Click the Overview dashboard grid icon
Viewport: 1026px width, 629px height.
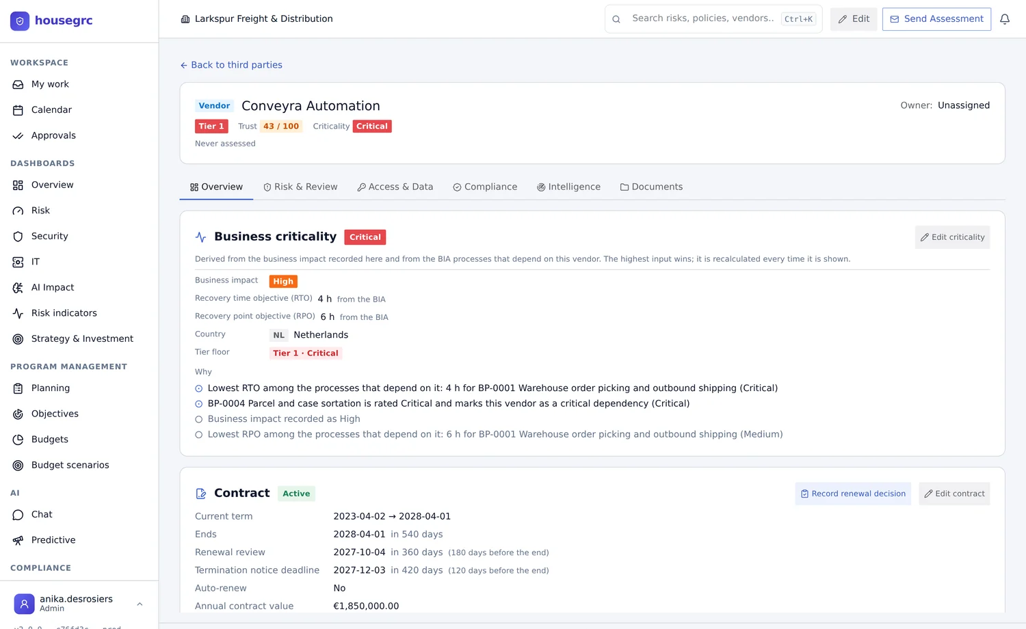point(18,185)
